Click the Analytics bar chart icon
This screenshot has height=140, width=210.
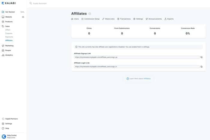[3, 55]
